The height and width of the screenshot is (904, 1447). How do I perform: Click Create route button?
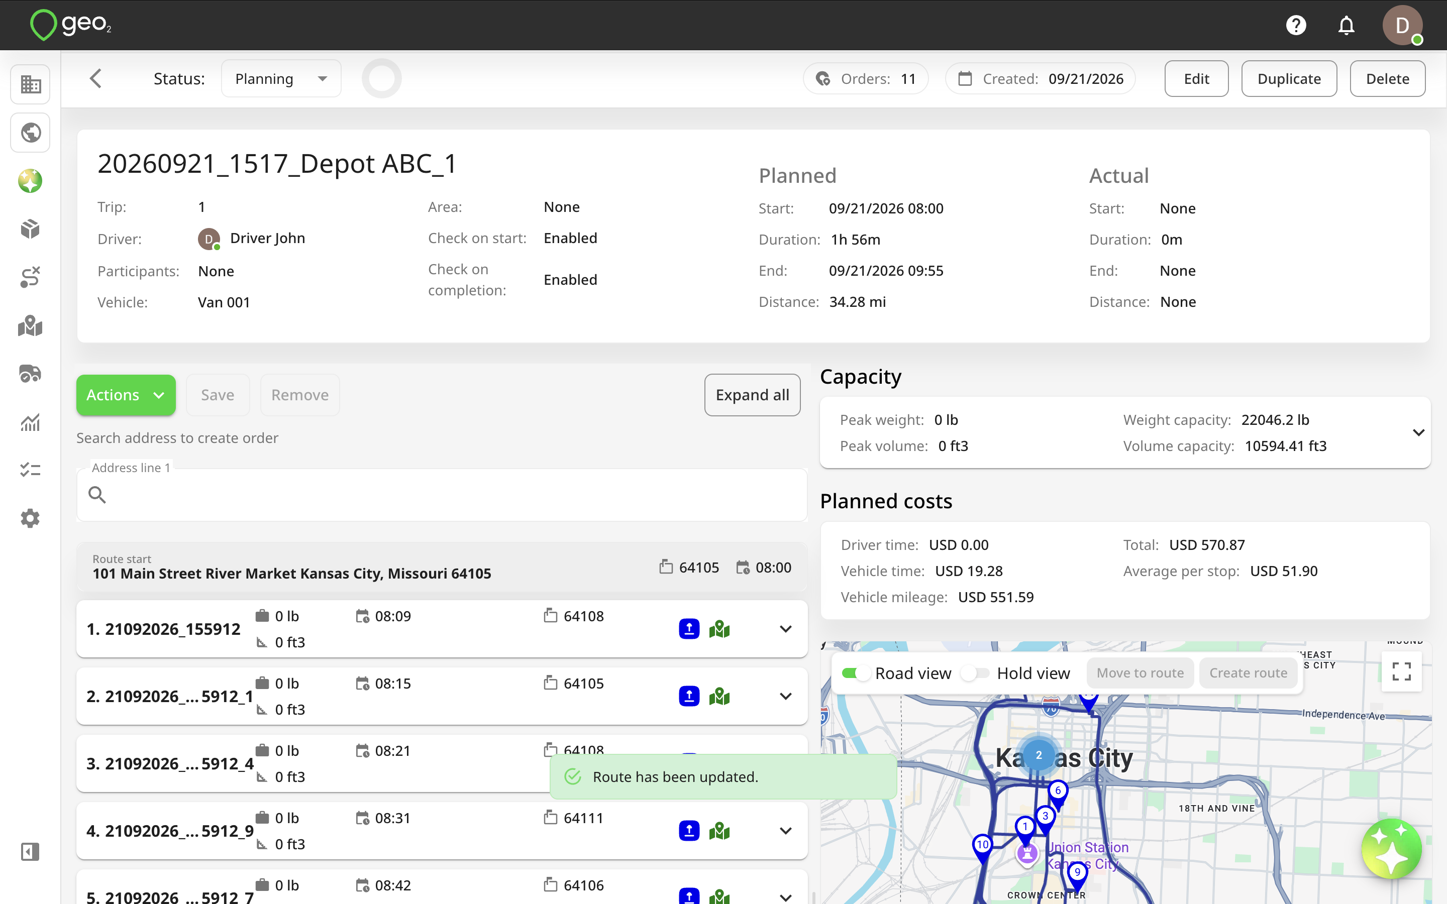coord(1249,673)
